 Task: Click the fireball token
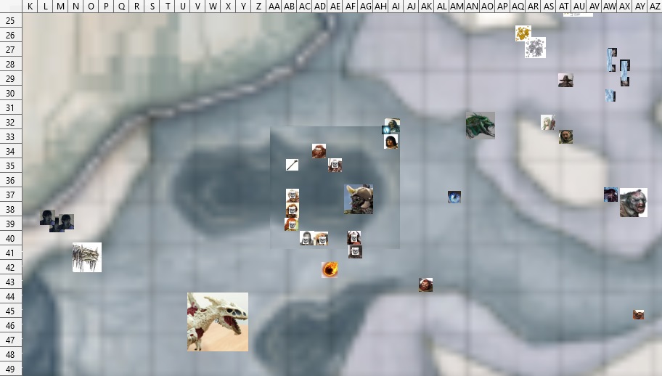click(330, 270)
